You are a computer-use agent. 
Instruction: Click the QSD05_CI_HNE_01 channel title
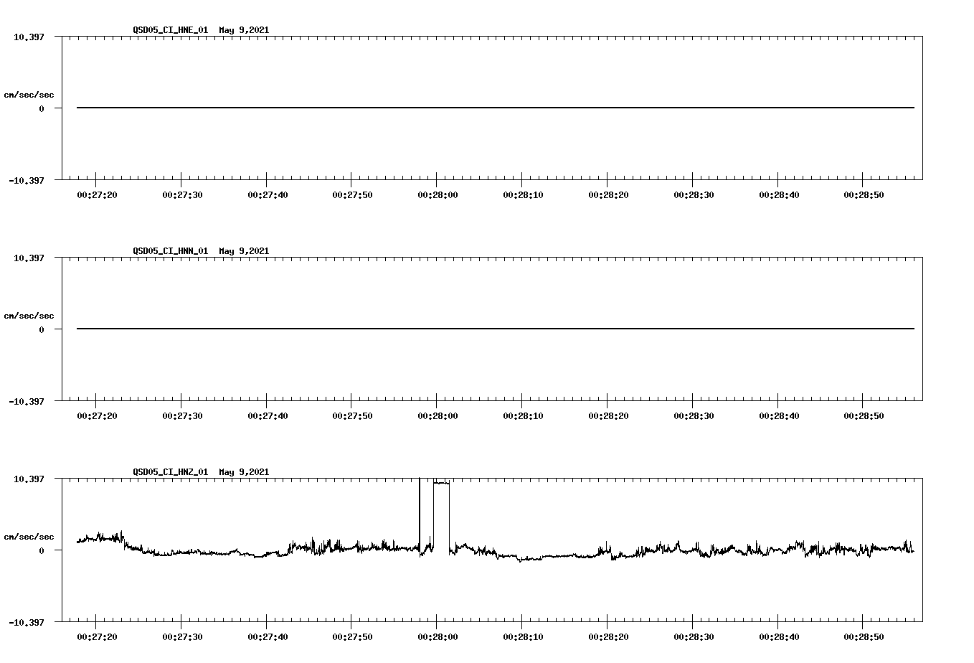(169, 30)
